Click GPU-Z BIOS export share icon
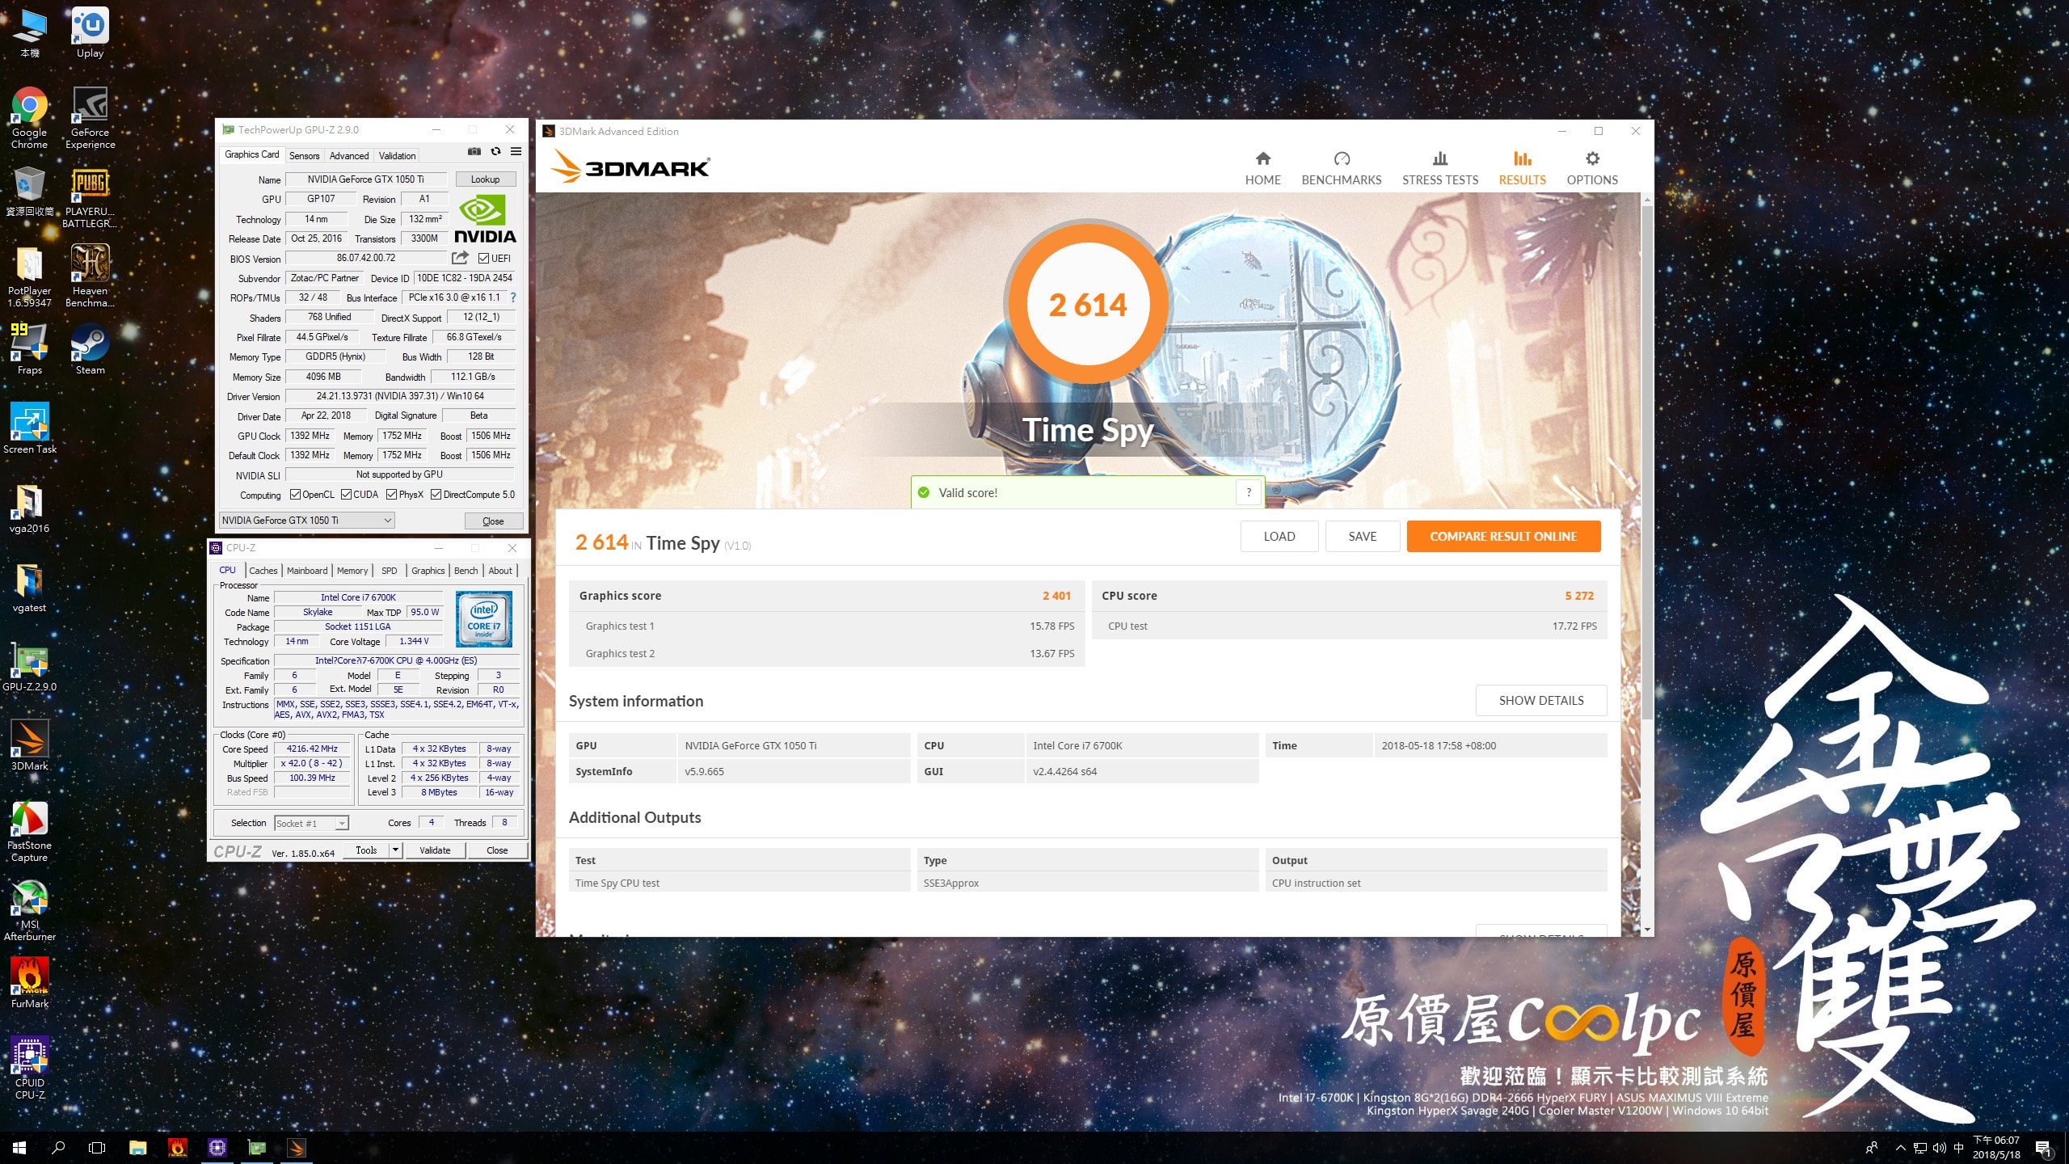2069x1164 pixels. pyautogui.click(x=460, y=258)
